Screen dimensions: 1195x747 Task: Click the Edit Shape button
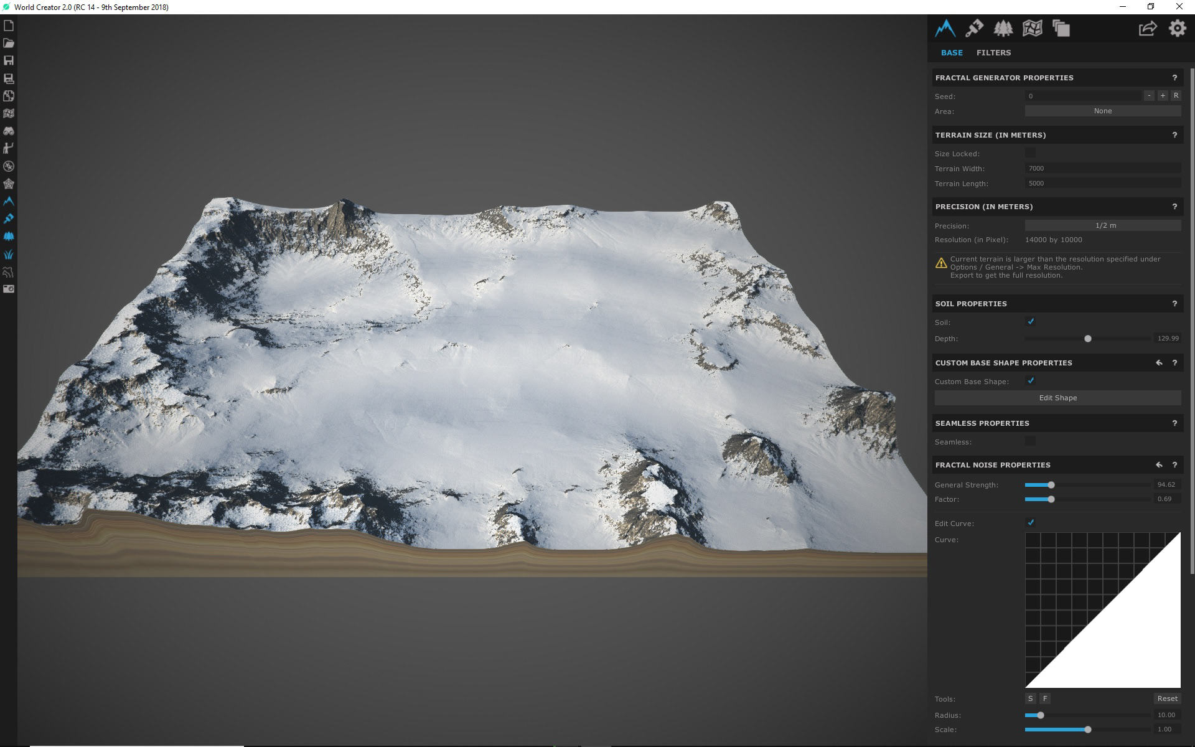pos(1057,398)
